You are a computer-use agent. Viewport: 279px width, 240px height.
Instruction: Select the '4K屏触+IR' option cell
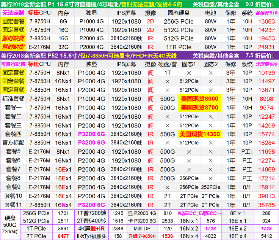tap(91, 228)
